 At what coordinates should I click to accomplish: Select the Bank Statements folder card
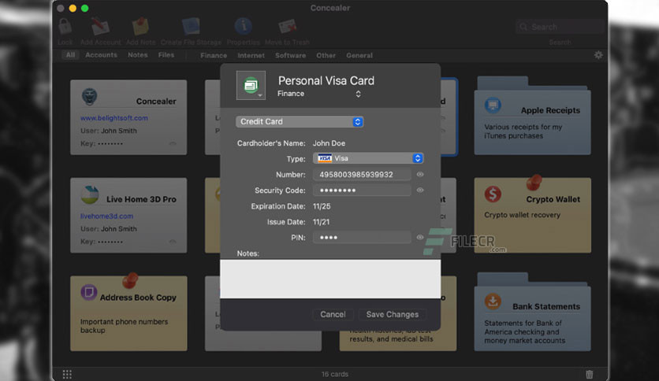point(533,313)
